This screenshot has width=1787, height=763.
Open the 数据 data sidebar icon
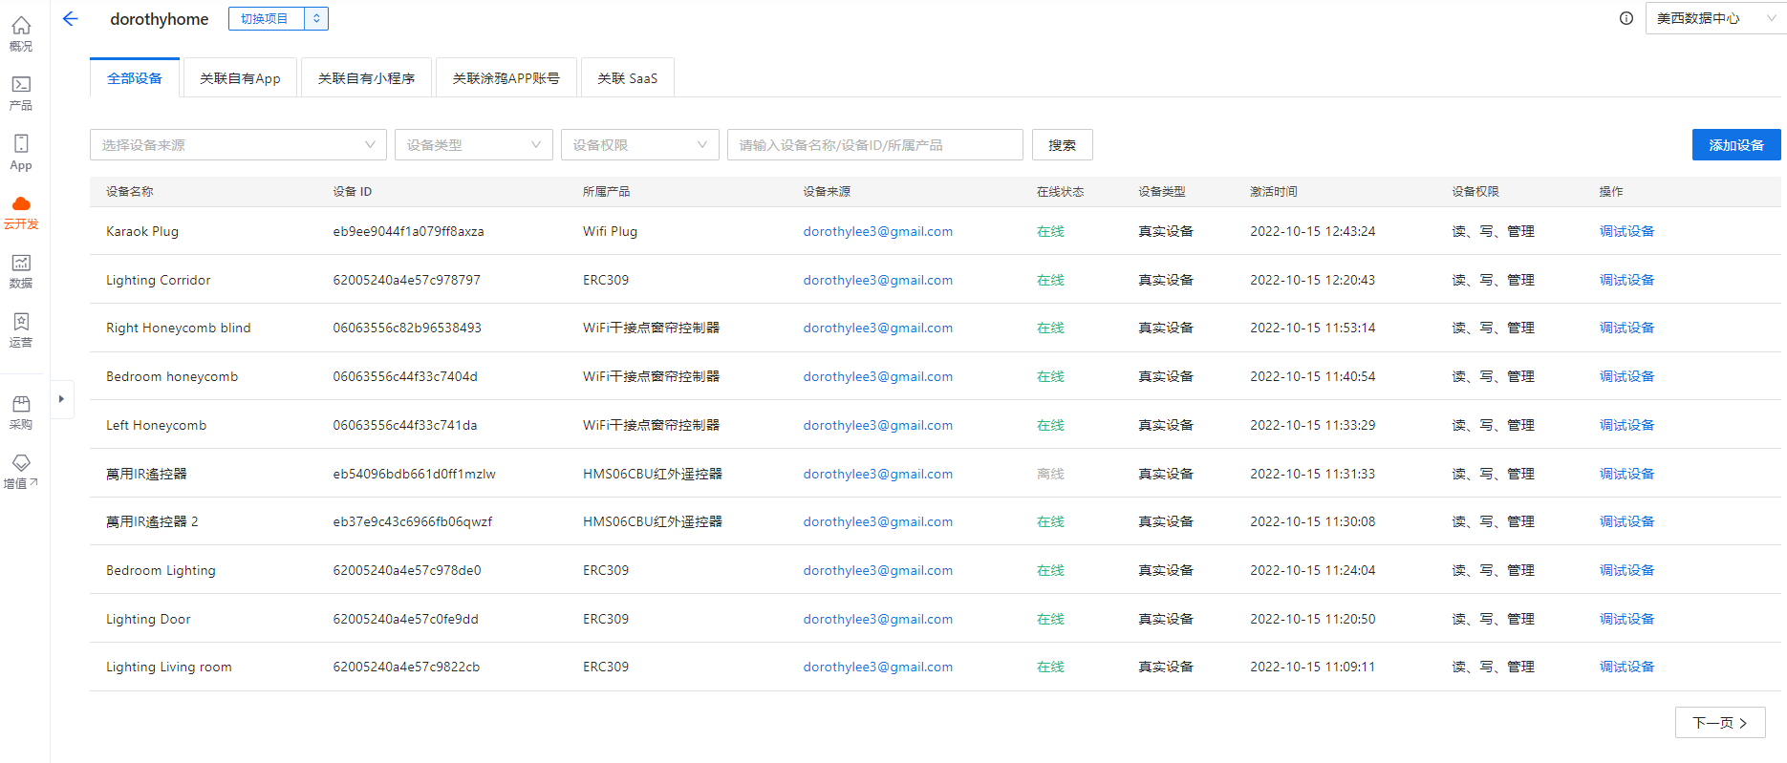(x=21, y=271)
